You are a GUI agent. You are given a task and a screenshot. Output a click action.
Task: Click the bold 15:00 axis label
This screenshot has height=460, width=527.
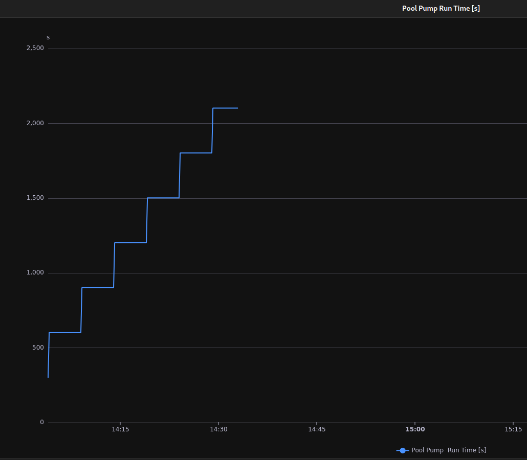pyautogui.click(x=415, y=429)
